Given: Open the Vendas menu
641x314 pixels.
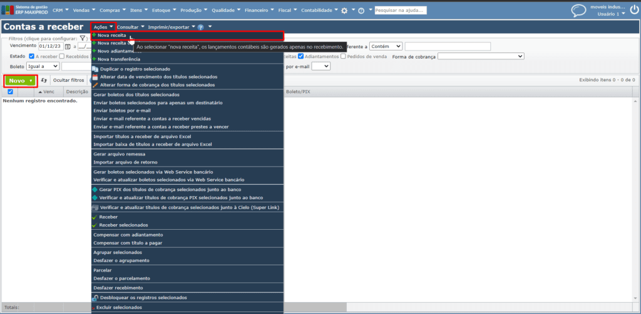Looking at the screenshot, I should point(84,10).
